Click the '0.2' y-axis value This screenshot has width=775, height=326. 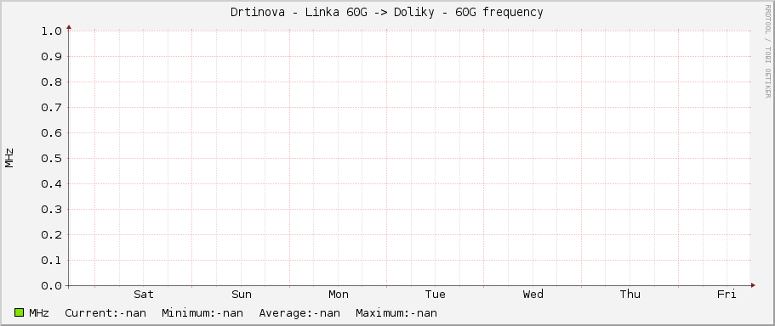52,235
